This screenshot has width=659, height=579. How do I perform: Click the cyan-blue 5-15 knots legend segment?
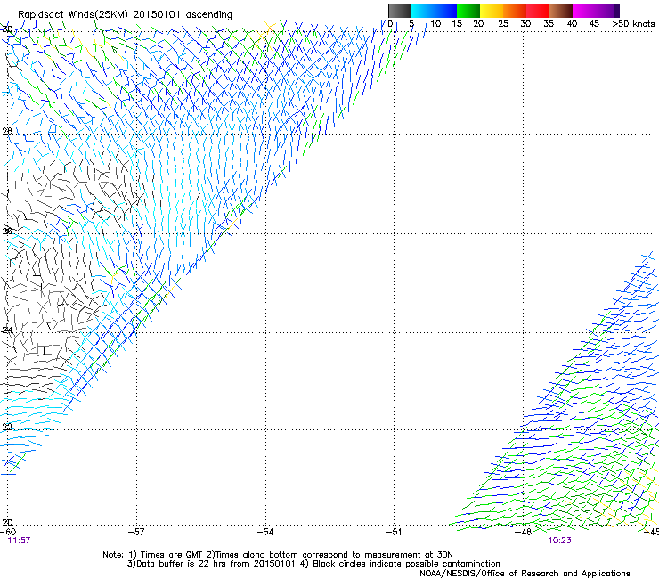(434, 11)
